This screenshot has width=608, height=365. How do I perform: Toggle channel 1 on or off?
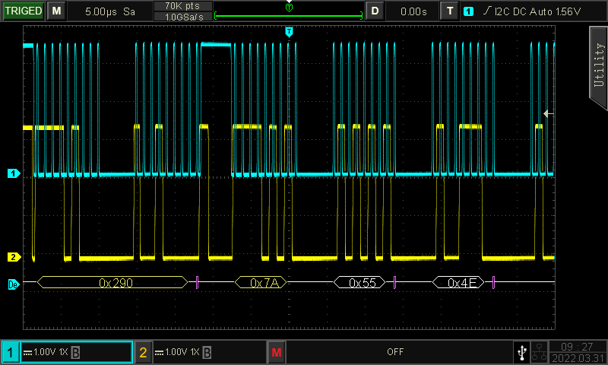click(x=11, y=352)
